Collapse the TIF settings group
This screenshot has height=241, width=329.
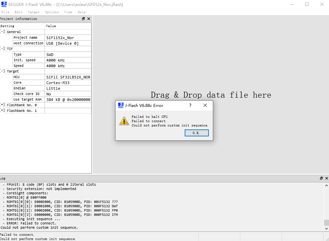point(2,49)
